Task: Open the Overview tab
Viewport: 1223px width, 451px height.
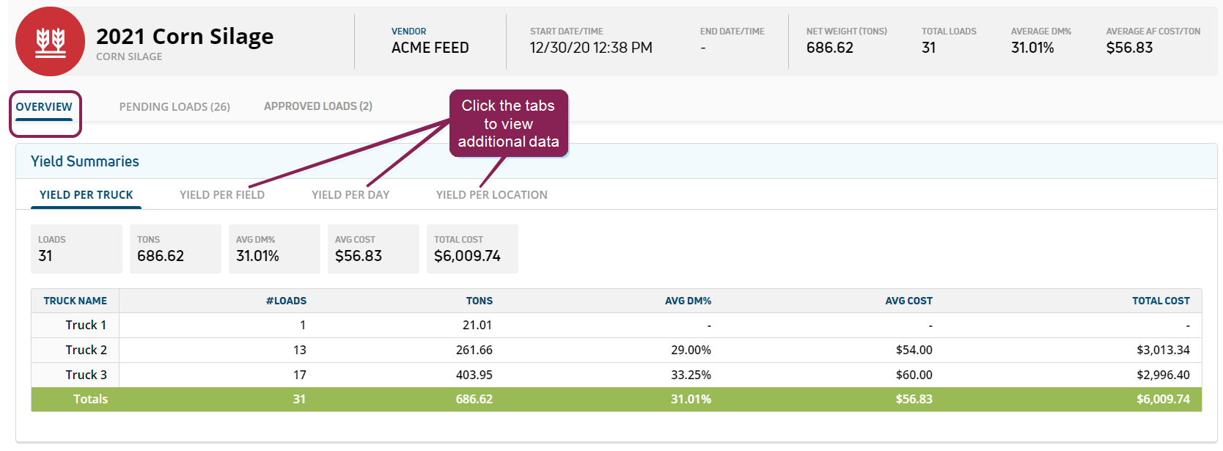Action: 44,107
